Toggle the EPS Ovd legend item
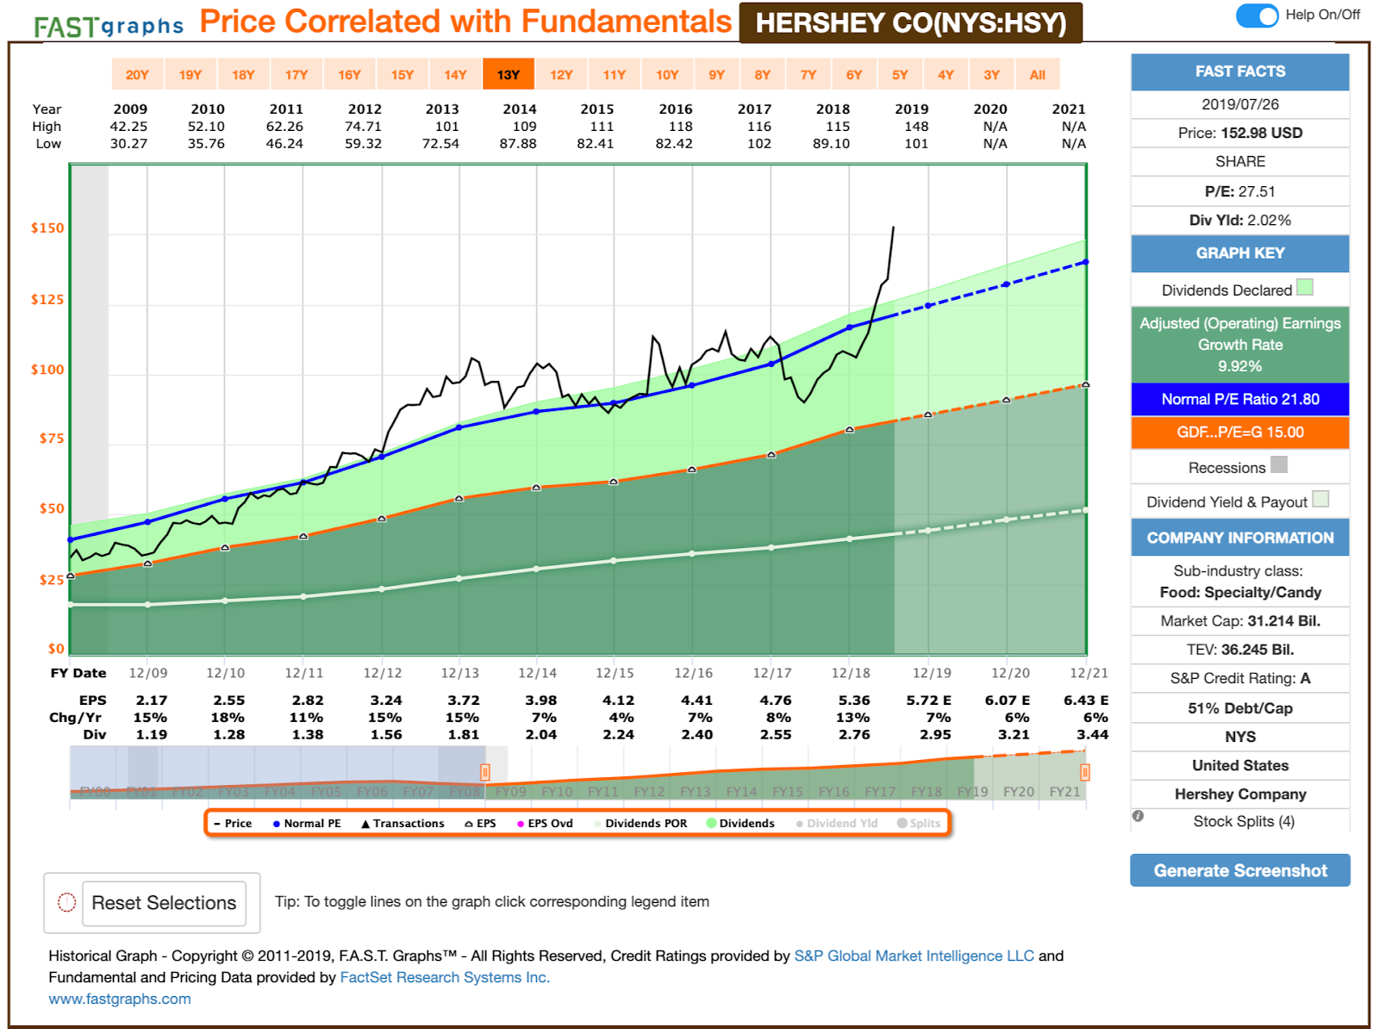Viewport: 1379px width, 1034px height. point(545,824)
